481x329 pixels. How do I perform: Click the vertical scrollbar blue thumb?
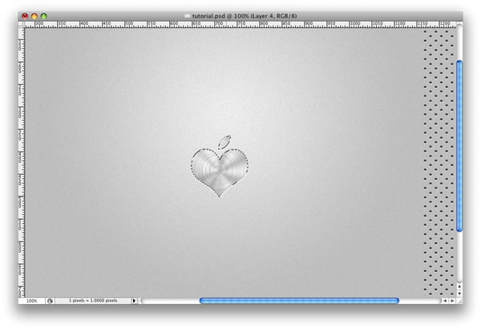459,146
